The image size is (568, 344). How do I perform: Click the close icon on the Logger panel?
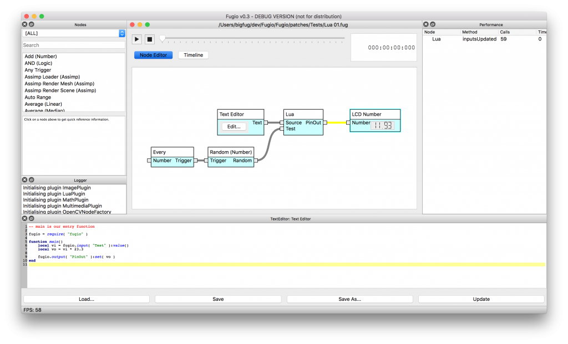pyautogui.click(x=24, y=179)
